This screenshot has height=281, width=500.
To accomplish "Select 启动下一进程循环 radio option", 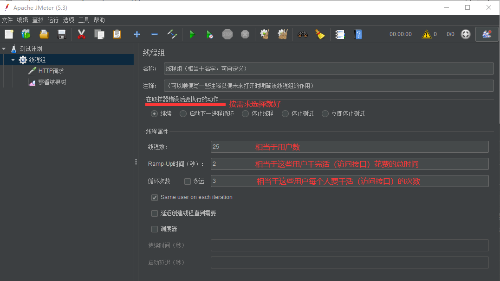I will point(183,114).
